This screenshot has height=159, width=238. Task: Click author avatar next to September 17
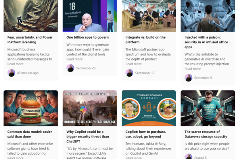tap(129, 73)
